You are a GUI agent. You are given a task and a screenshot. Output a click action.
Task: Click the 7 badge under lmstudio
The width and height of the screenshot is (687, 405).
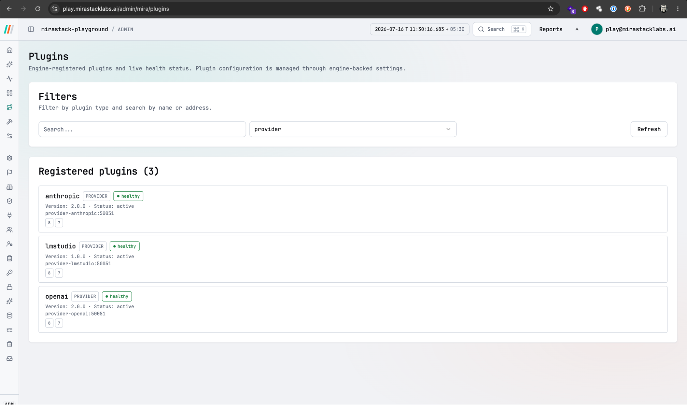pos(59,273)
